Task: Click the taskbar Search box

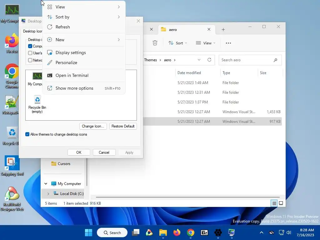Action: (x=112, y=232)
